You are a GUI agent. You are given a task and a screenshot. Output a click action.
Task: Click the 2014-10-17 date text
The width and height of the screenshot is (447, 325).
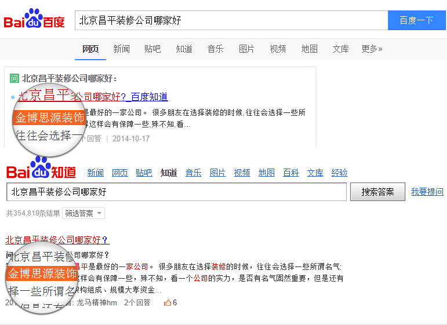[131, 138]
